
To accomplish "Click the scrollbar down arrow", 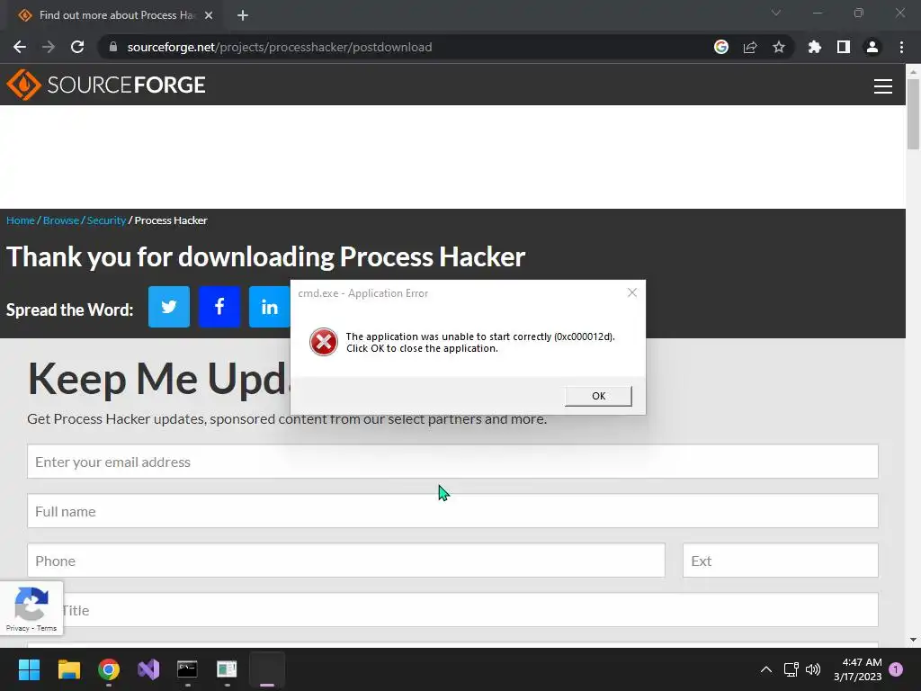I will 913,640.
